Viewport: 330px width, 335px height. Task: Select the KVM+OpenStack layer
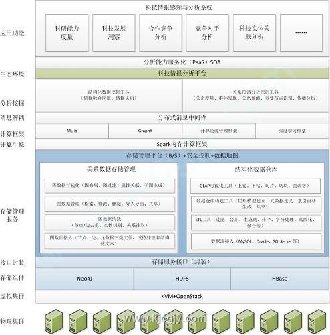[182, 297]
